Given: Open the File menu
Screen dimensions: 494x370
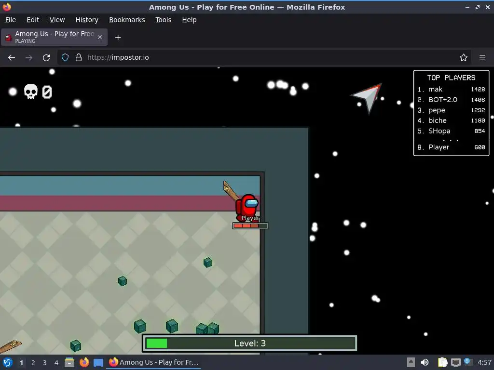Looking at the screenshot, I should tap(11, 20).
